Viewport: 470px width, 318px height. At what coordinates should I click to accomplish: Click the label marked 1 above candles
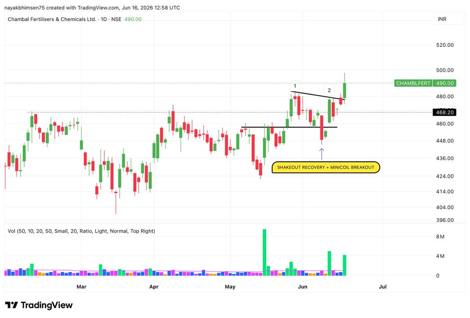295,86
